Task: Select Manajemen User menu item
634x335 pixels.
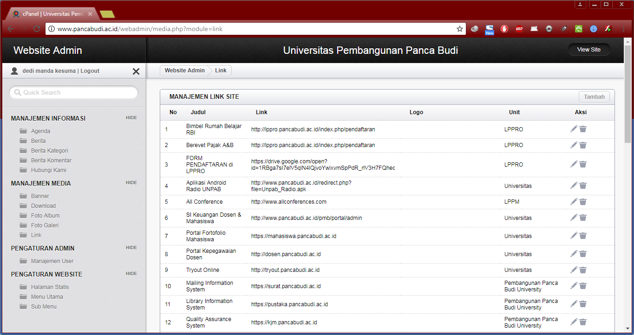Action: 52,261
